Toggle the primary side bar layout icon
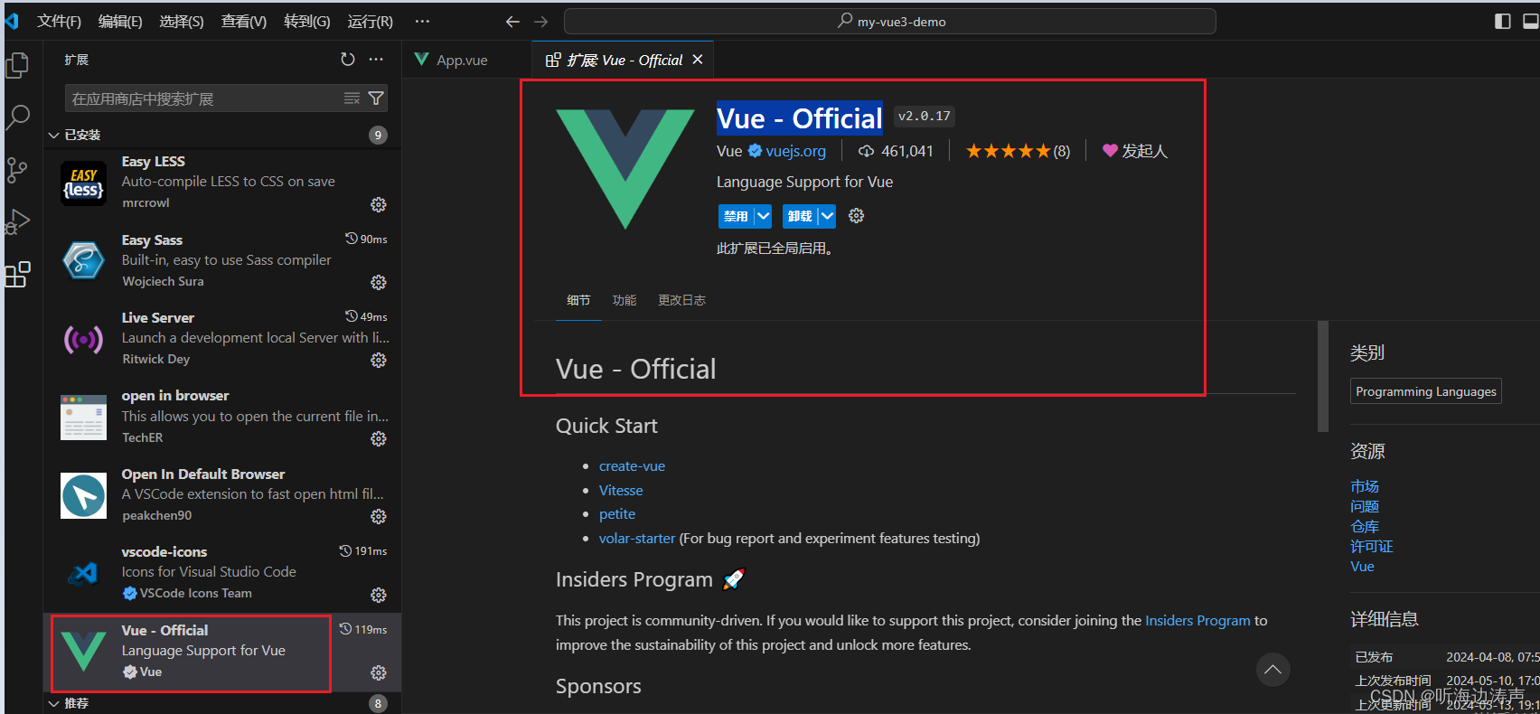1540x714 pixels. coord(1503,21)
